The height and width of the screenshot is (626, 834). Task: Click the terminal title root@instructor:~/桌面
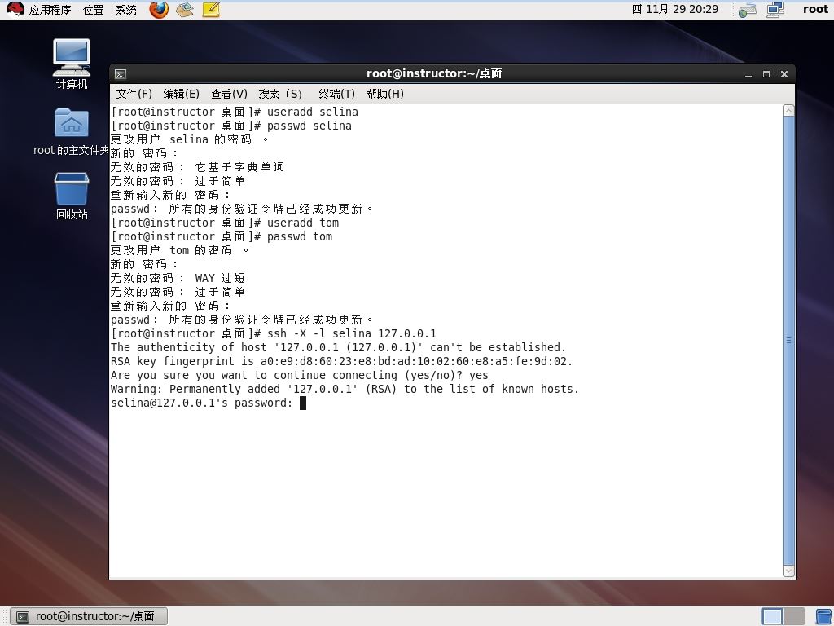pyautogui.click(x=434, y=73)
